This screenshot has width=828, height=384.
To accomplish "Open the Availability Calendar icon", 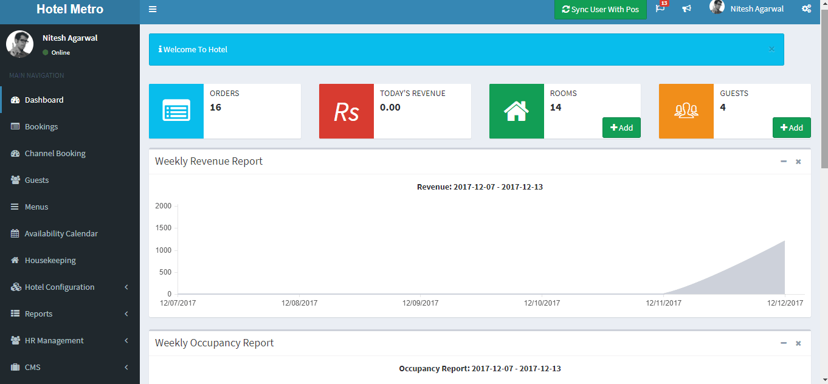I will click(13, 233).
